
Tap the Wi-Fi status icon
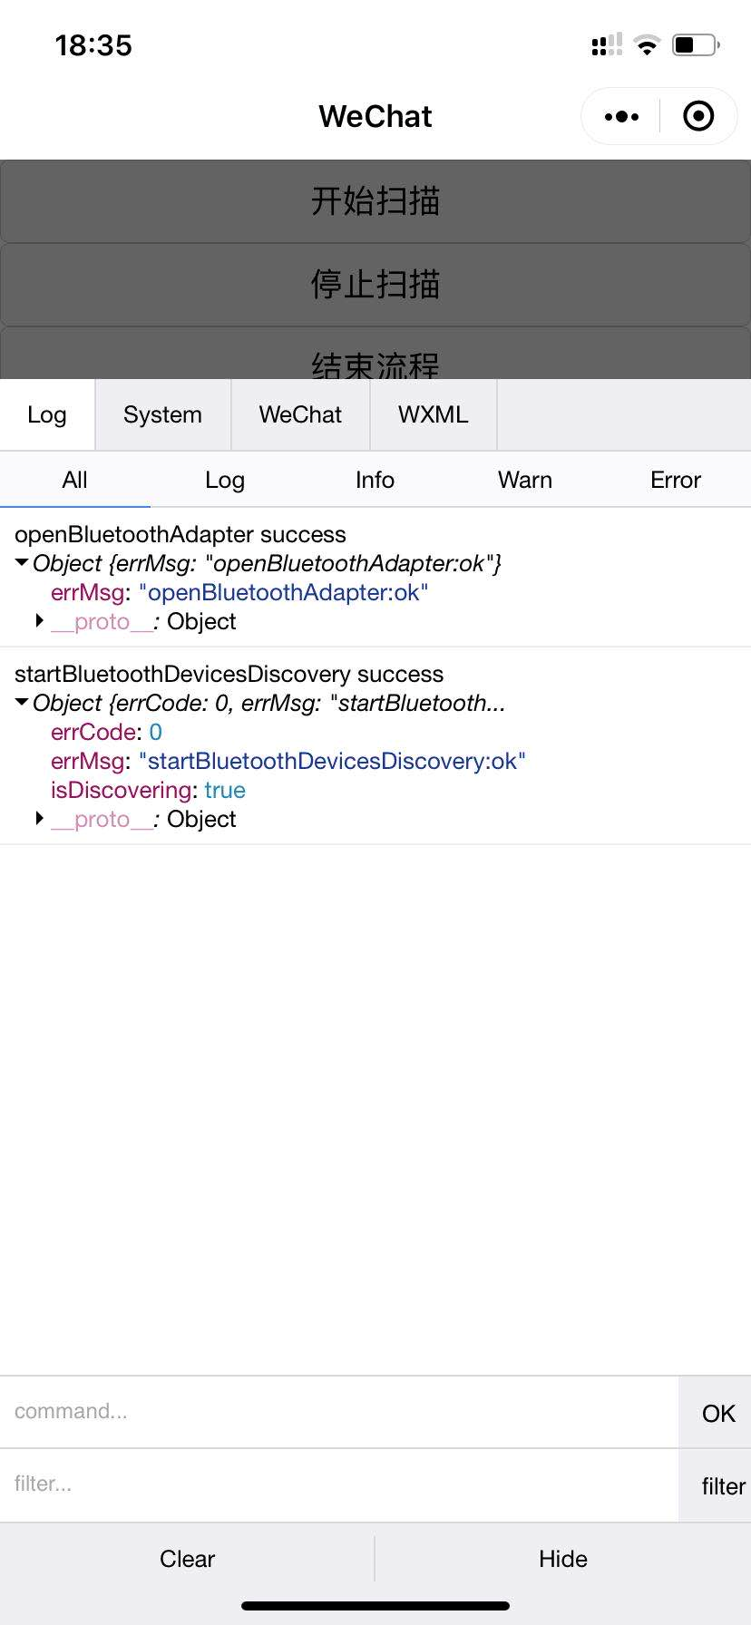[647, 44]
